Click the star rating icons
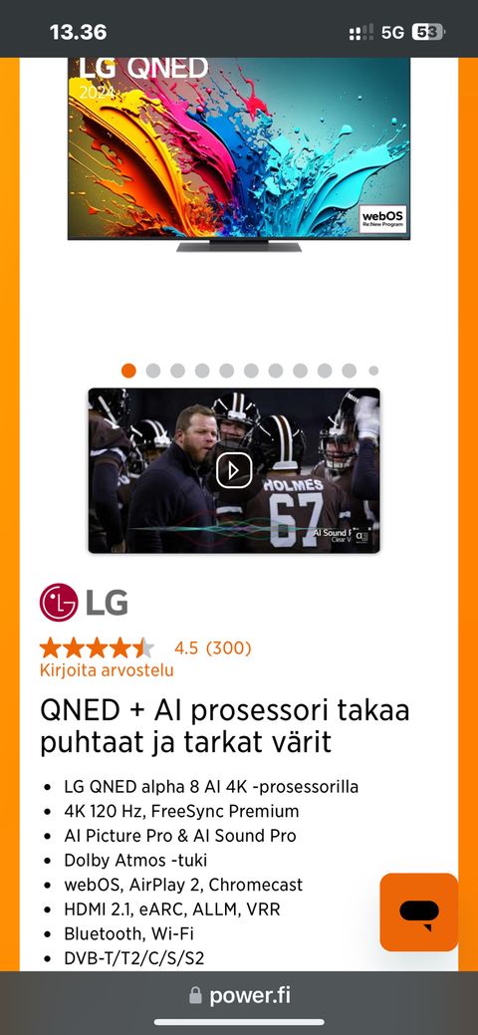Viewport: 478px width, 1035px height. click(97, 648)
